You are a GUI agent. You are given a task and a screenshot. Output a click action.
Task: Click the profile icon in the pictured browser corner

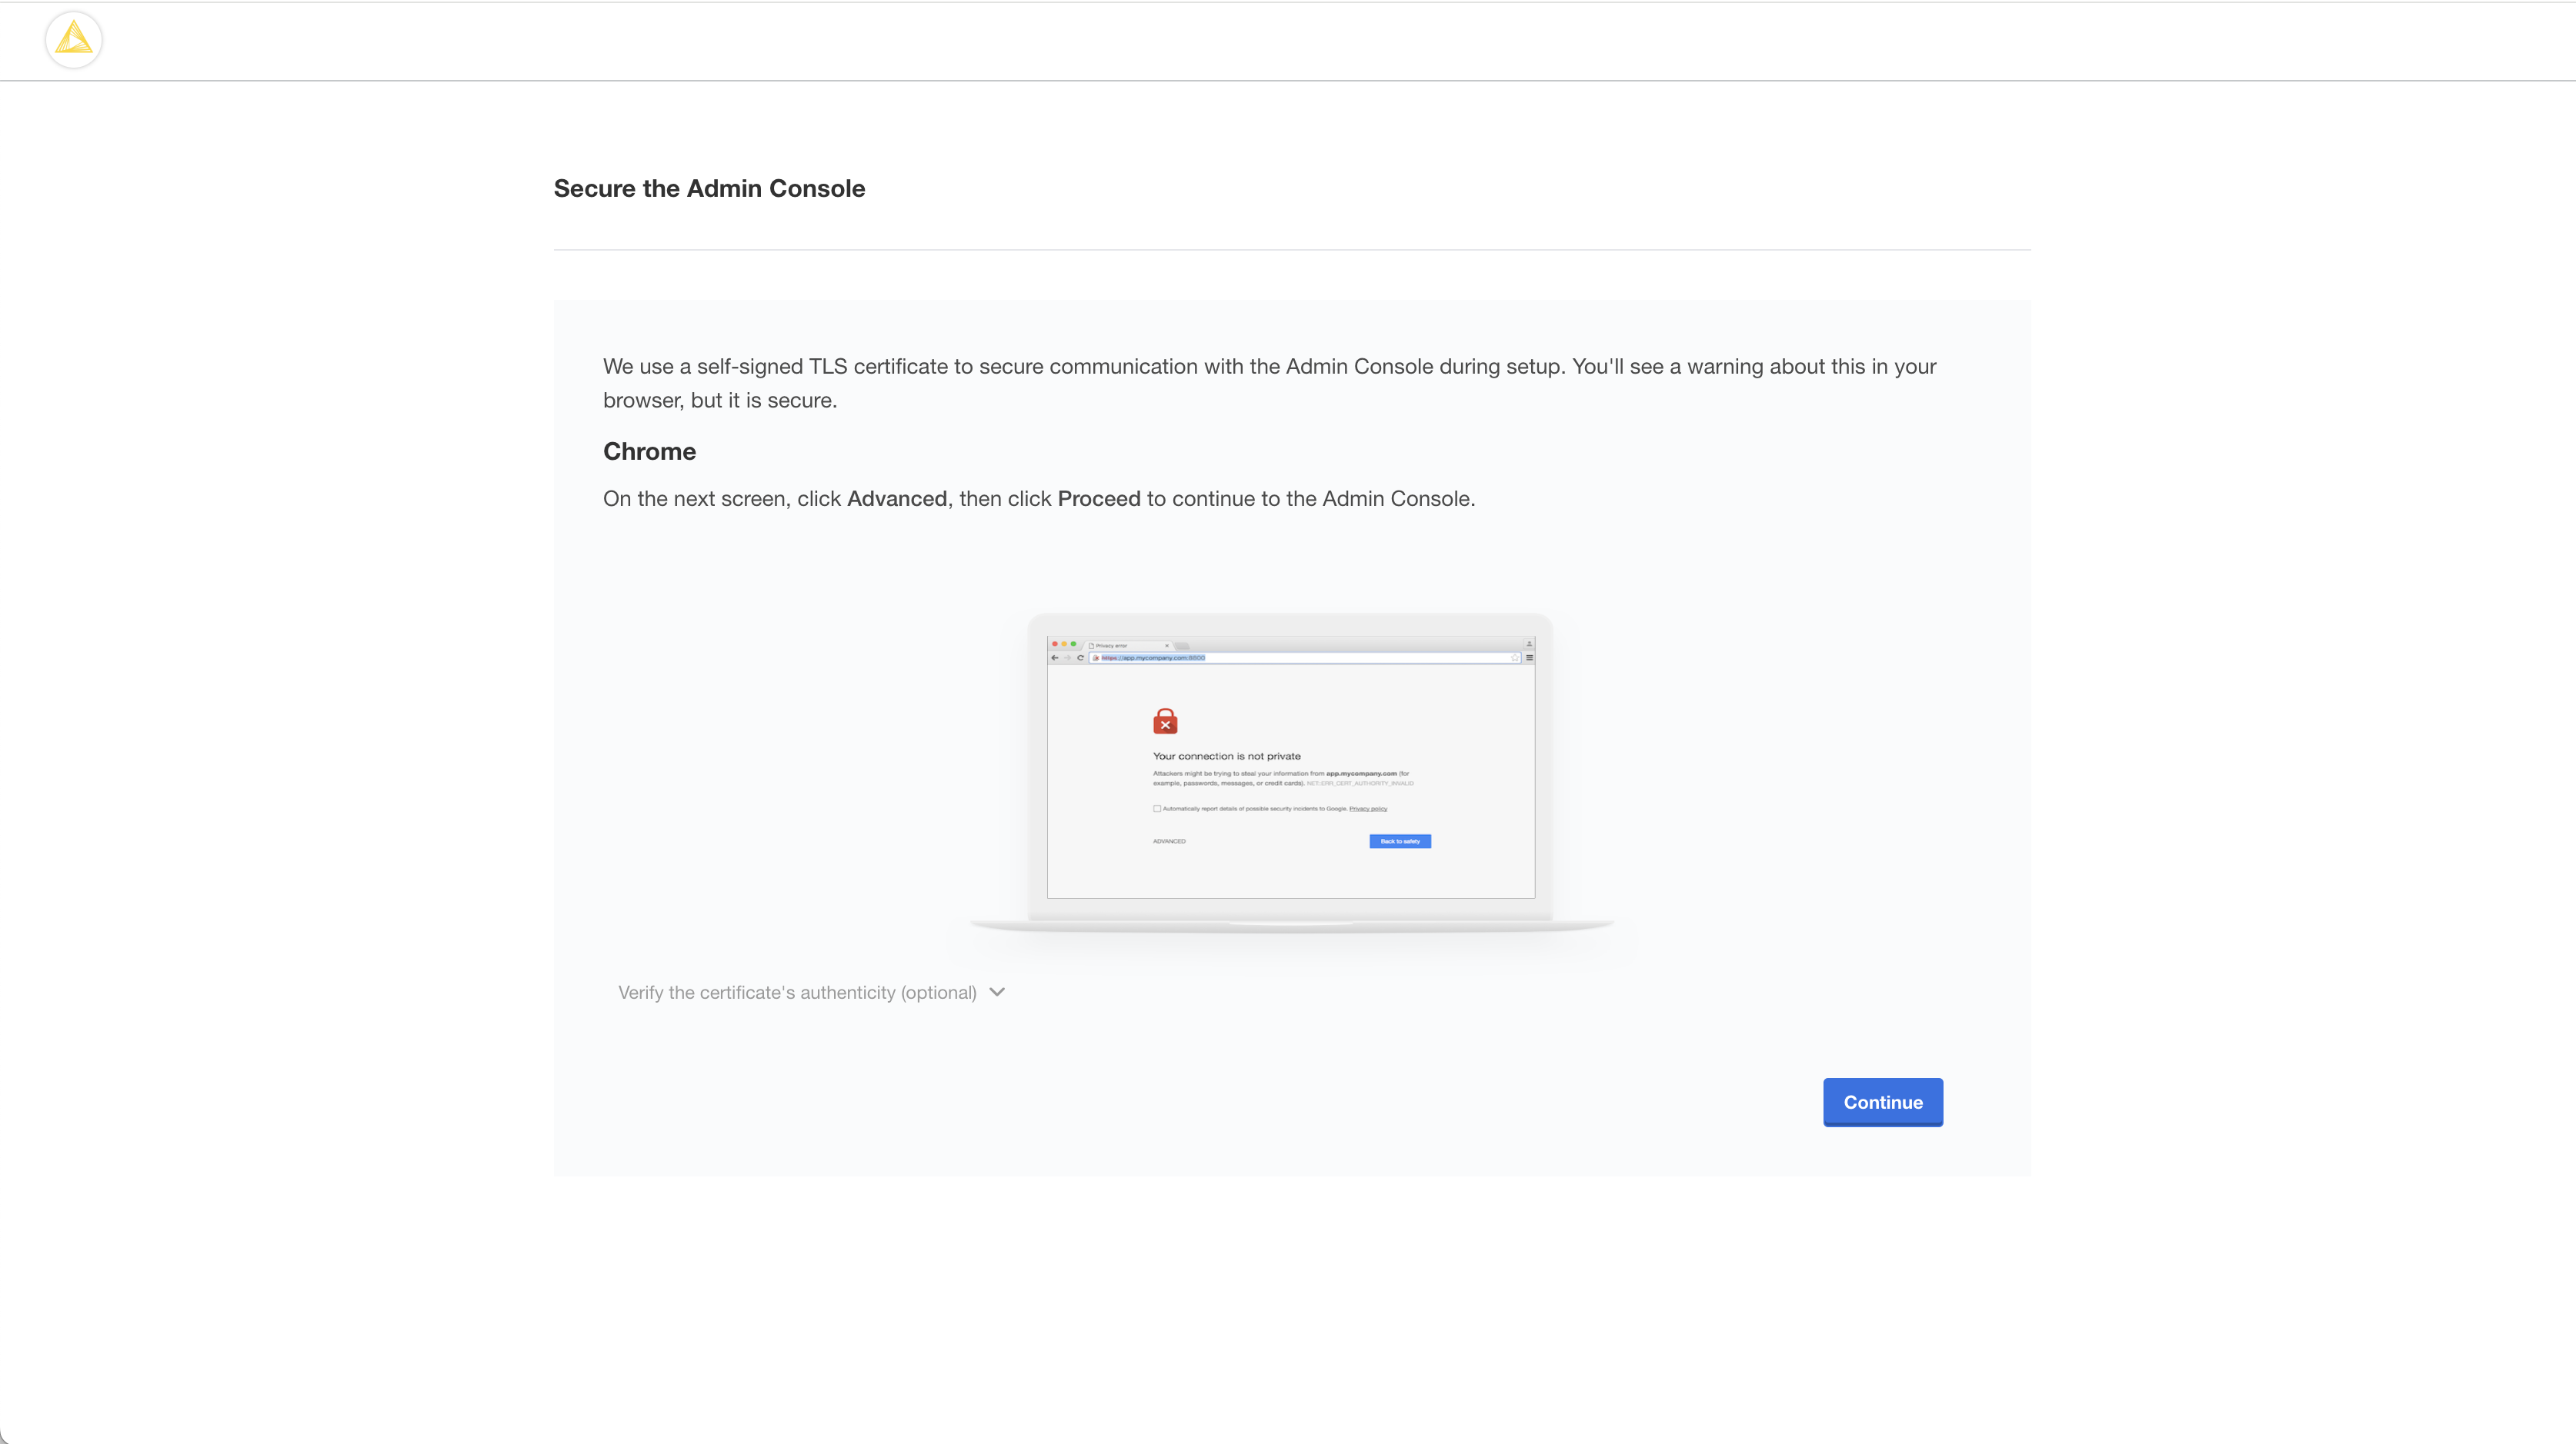[x=1529, y=644]
